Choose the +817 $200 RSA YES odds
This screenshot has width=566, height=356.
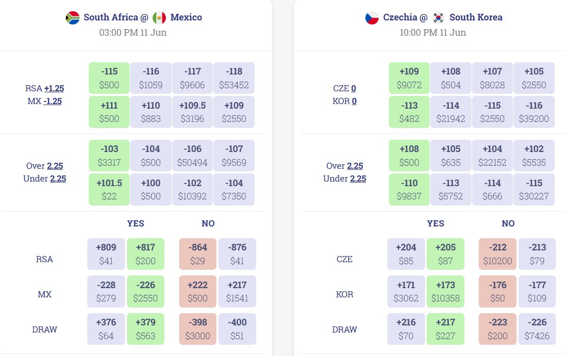click(x=145, y=254)
